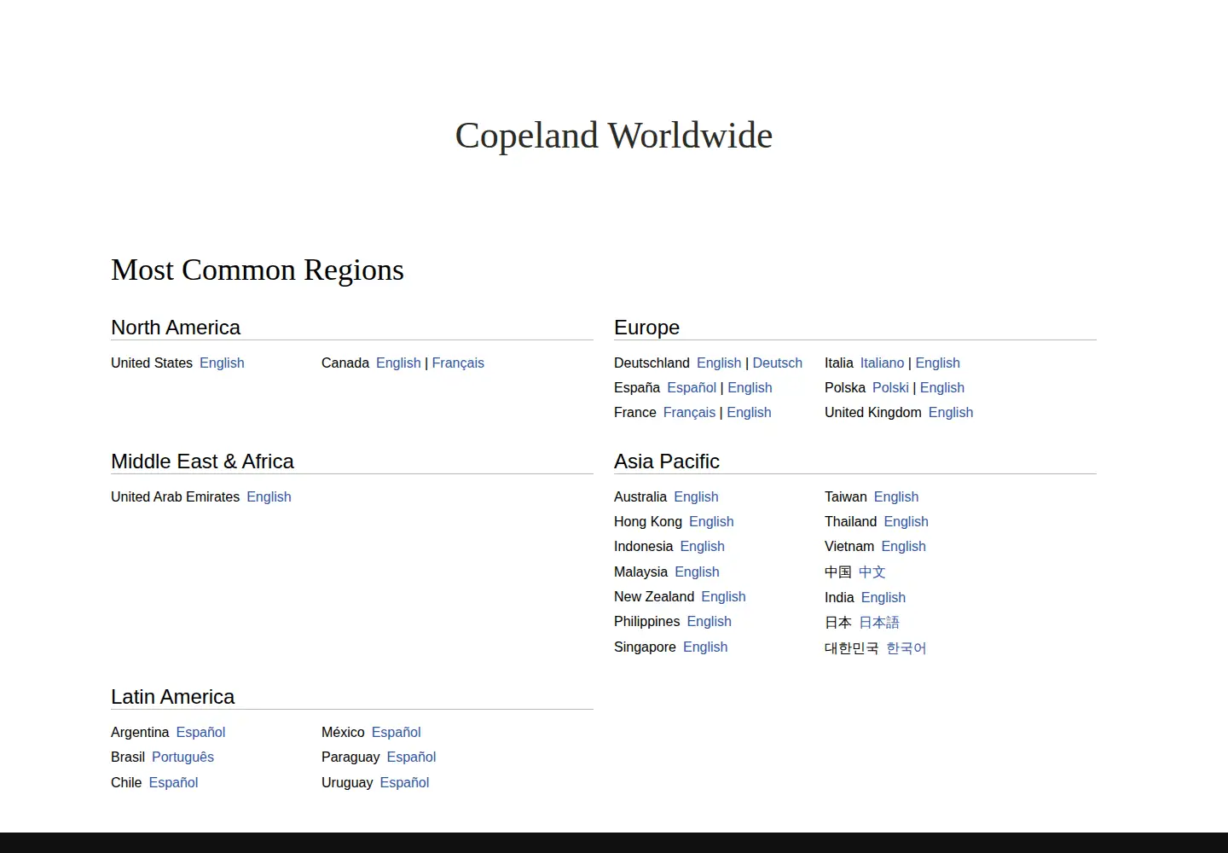Viewport: 1228px width, 853px height.
Task: Open Philippines English link
Action: (709, 621)
